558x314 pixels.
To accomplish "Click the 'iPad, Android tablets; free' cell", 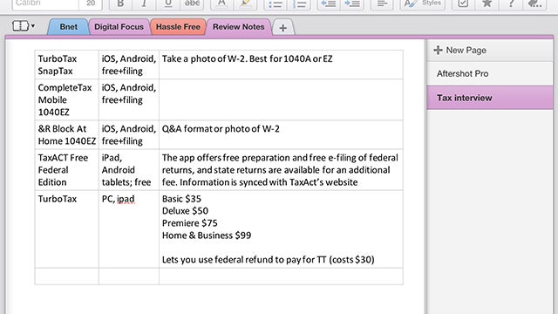I will [x=129, y=170].
